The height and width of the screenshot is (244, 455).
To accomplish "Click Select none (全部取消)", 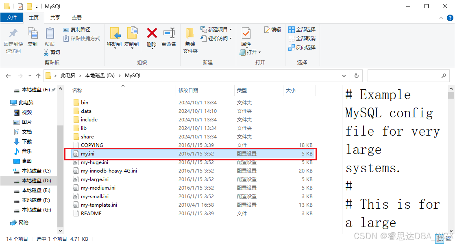I will 302,38.
